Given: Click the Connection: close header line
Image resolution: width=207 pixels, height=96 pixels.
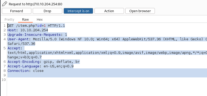Looking at the screenshot, I should pyautogui.click(x=26, y=71).
